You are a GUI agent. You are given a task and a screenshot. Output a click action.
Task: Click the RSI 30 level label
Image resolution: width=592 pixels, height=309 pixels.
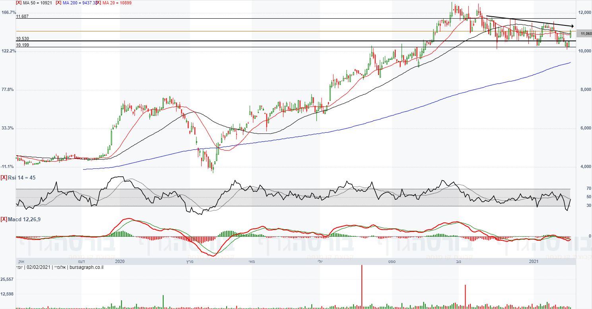pyautogui.click(x=588, y=205)
